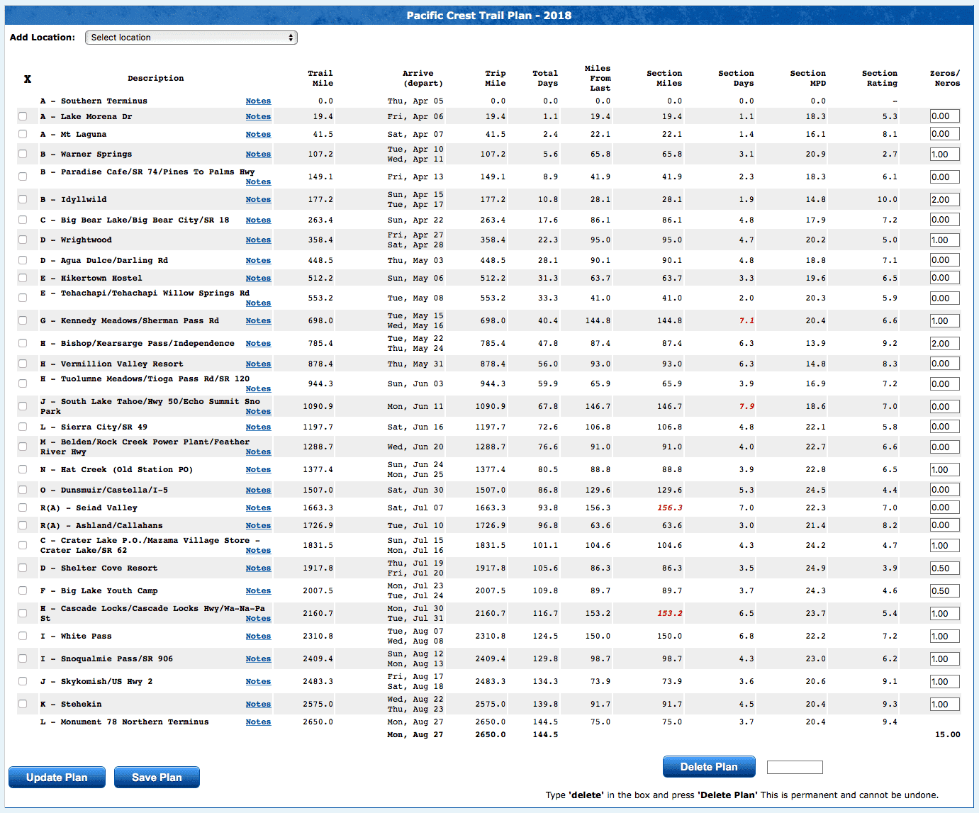
Task: Tick the checkbox for Lake Morena Dr
Action: [x=23, y=116]
